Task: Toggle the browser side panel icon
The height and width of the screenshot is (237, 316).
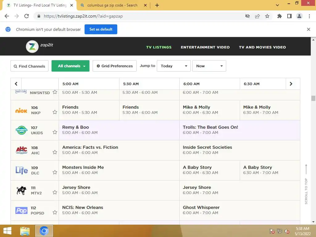Action: pos(289,16)
